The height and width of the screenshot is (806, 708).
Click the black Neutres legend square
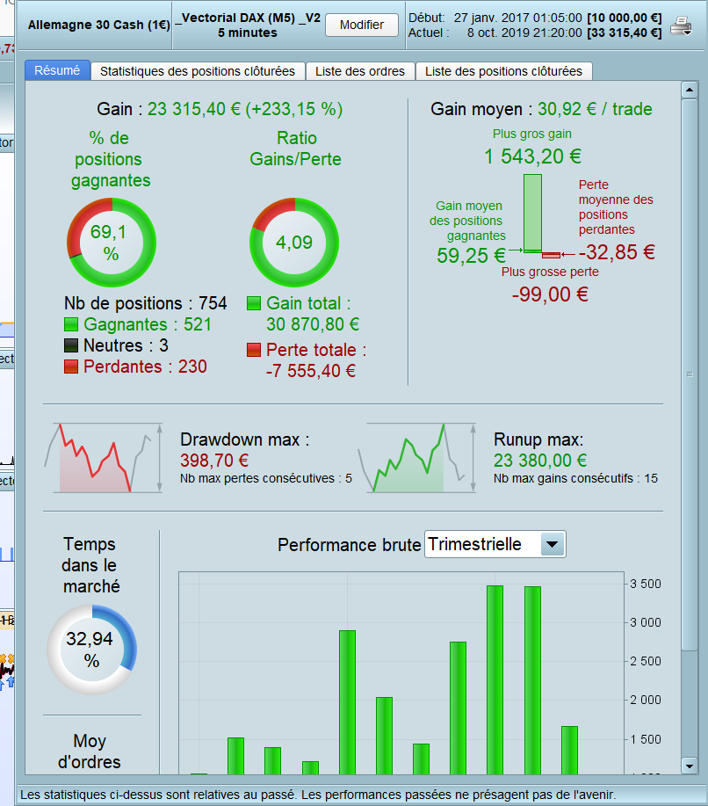coord(71,345)
